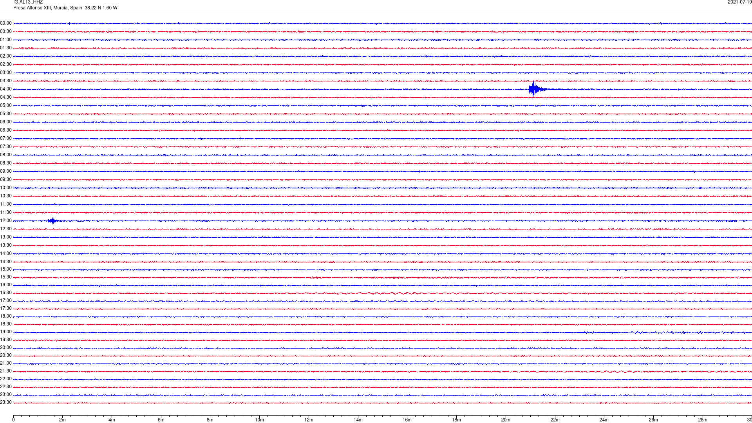
Task: Click the 06:30 time label
Action: (6, 130)
